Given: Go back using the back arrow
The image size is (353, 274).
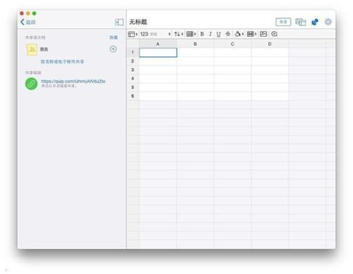Looking at the screenshot, I should (x=28, y=22).
